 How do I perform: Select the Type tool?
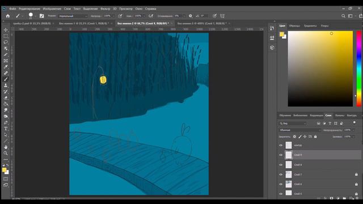tap(6, 129)
